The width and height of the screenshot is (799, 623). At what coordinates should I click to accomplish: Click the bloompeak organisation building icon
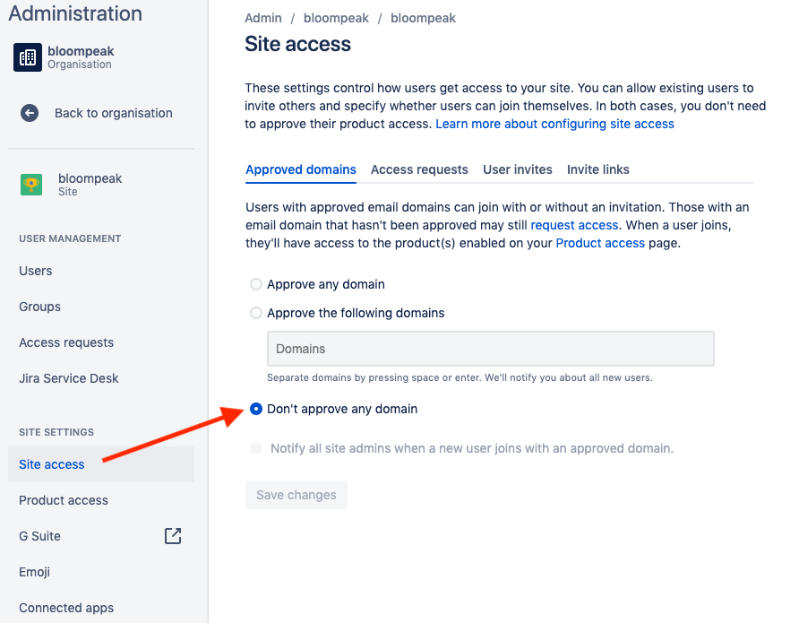(x=28, y=57)
